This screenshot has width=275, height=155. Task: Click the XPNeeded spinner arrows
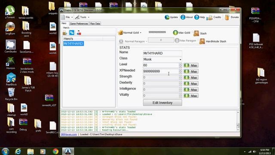180,71
